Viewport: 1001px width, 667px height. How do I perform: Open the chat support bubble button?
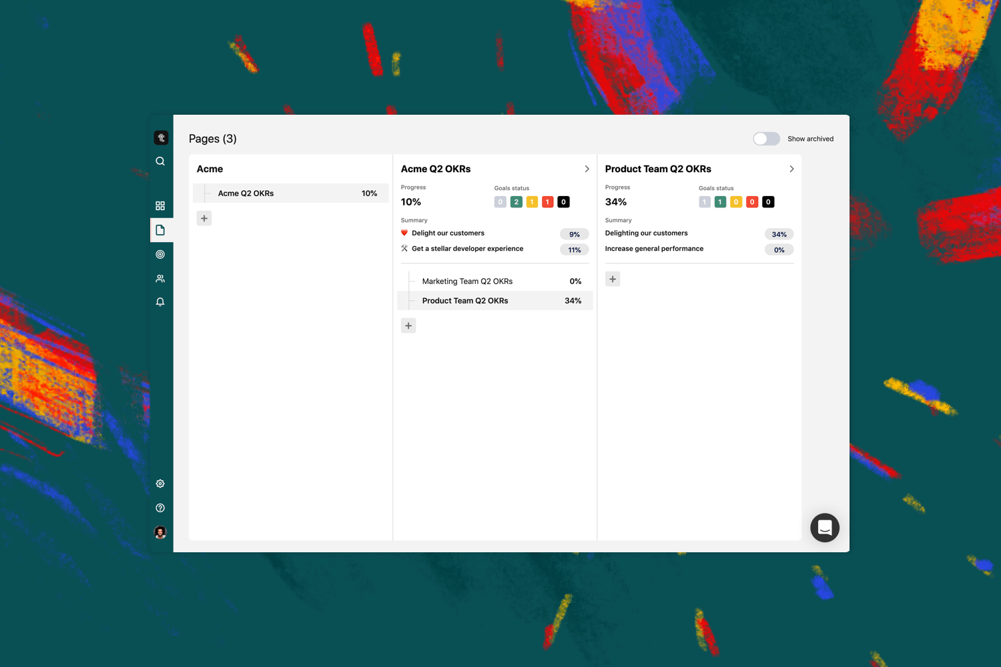tap(825, 528)
